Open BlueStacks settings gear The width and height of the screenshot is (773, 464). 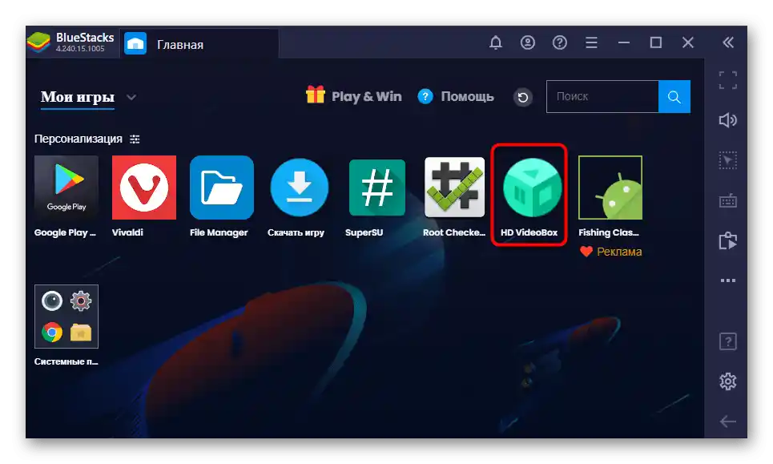click(728, 381)
